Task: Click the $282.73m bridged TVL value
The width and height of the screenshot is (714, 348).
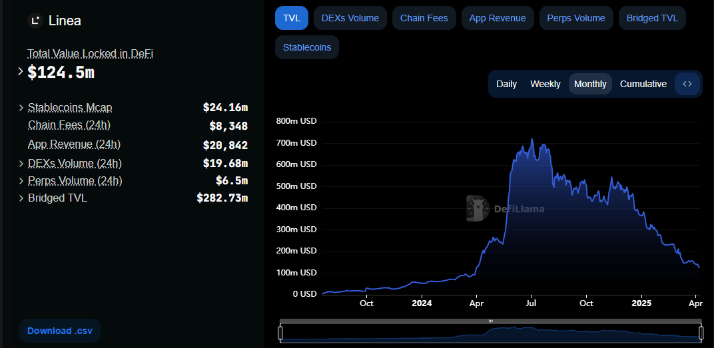Action: point(222,198)
